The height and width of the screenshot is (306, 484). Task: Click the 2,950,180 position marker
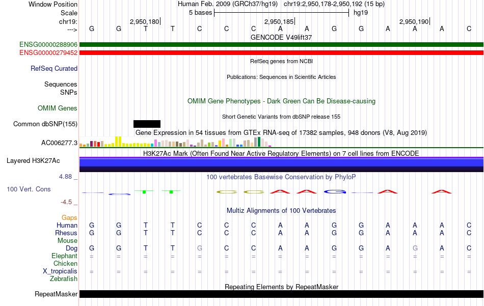coord(145,21)
